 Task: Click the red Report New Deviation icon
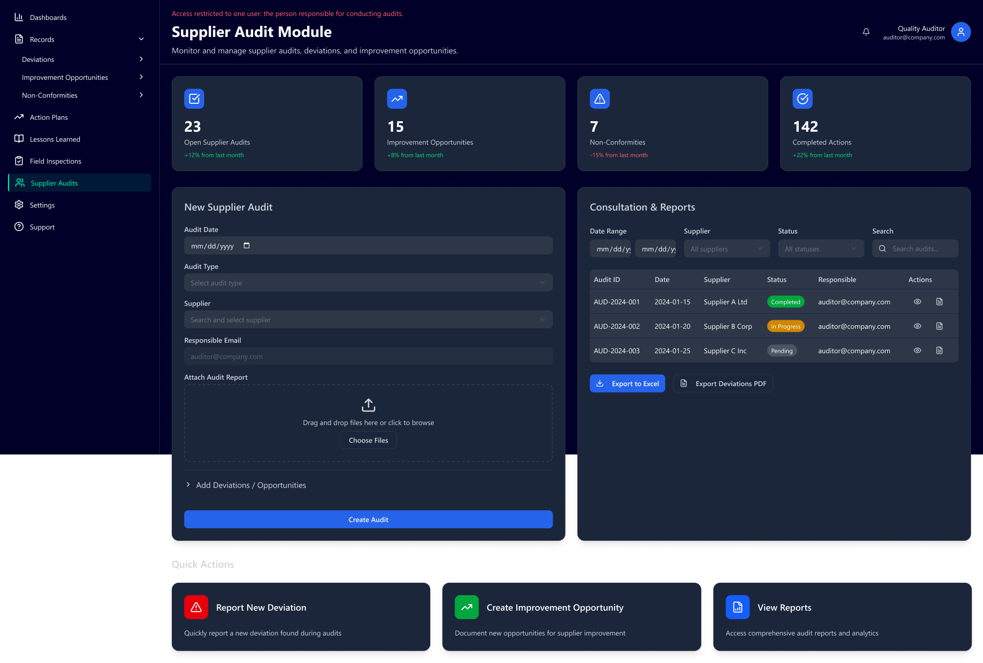[196, 607]
